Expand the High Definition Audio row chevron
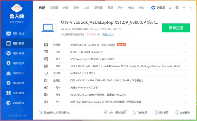Viewport: 197px width, 121px height. point(185,102)
